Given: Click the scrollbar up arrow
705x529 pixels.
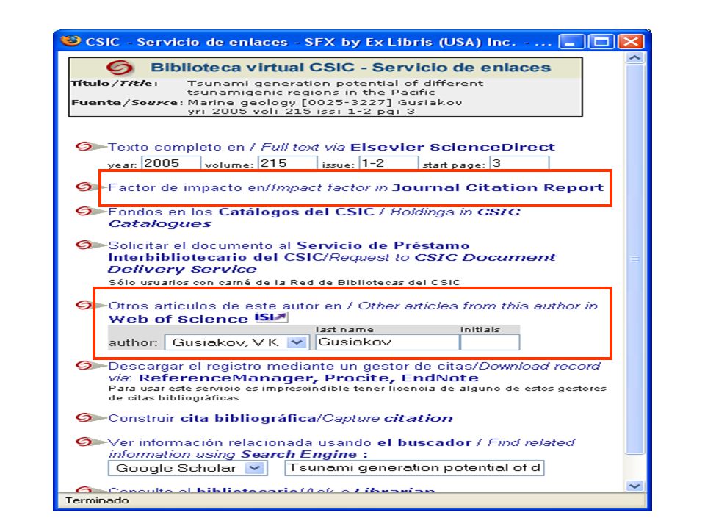Looking at the screenshot, I should (634, 58).
